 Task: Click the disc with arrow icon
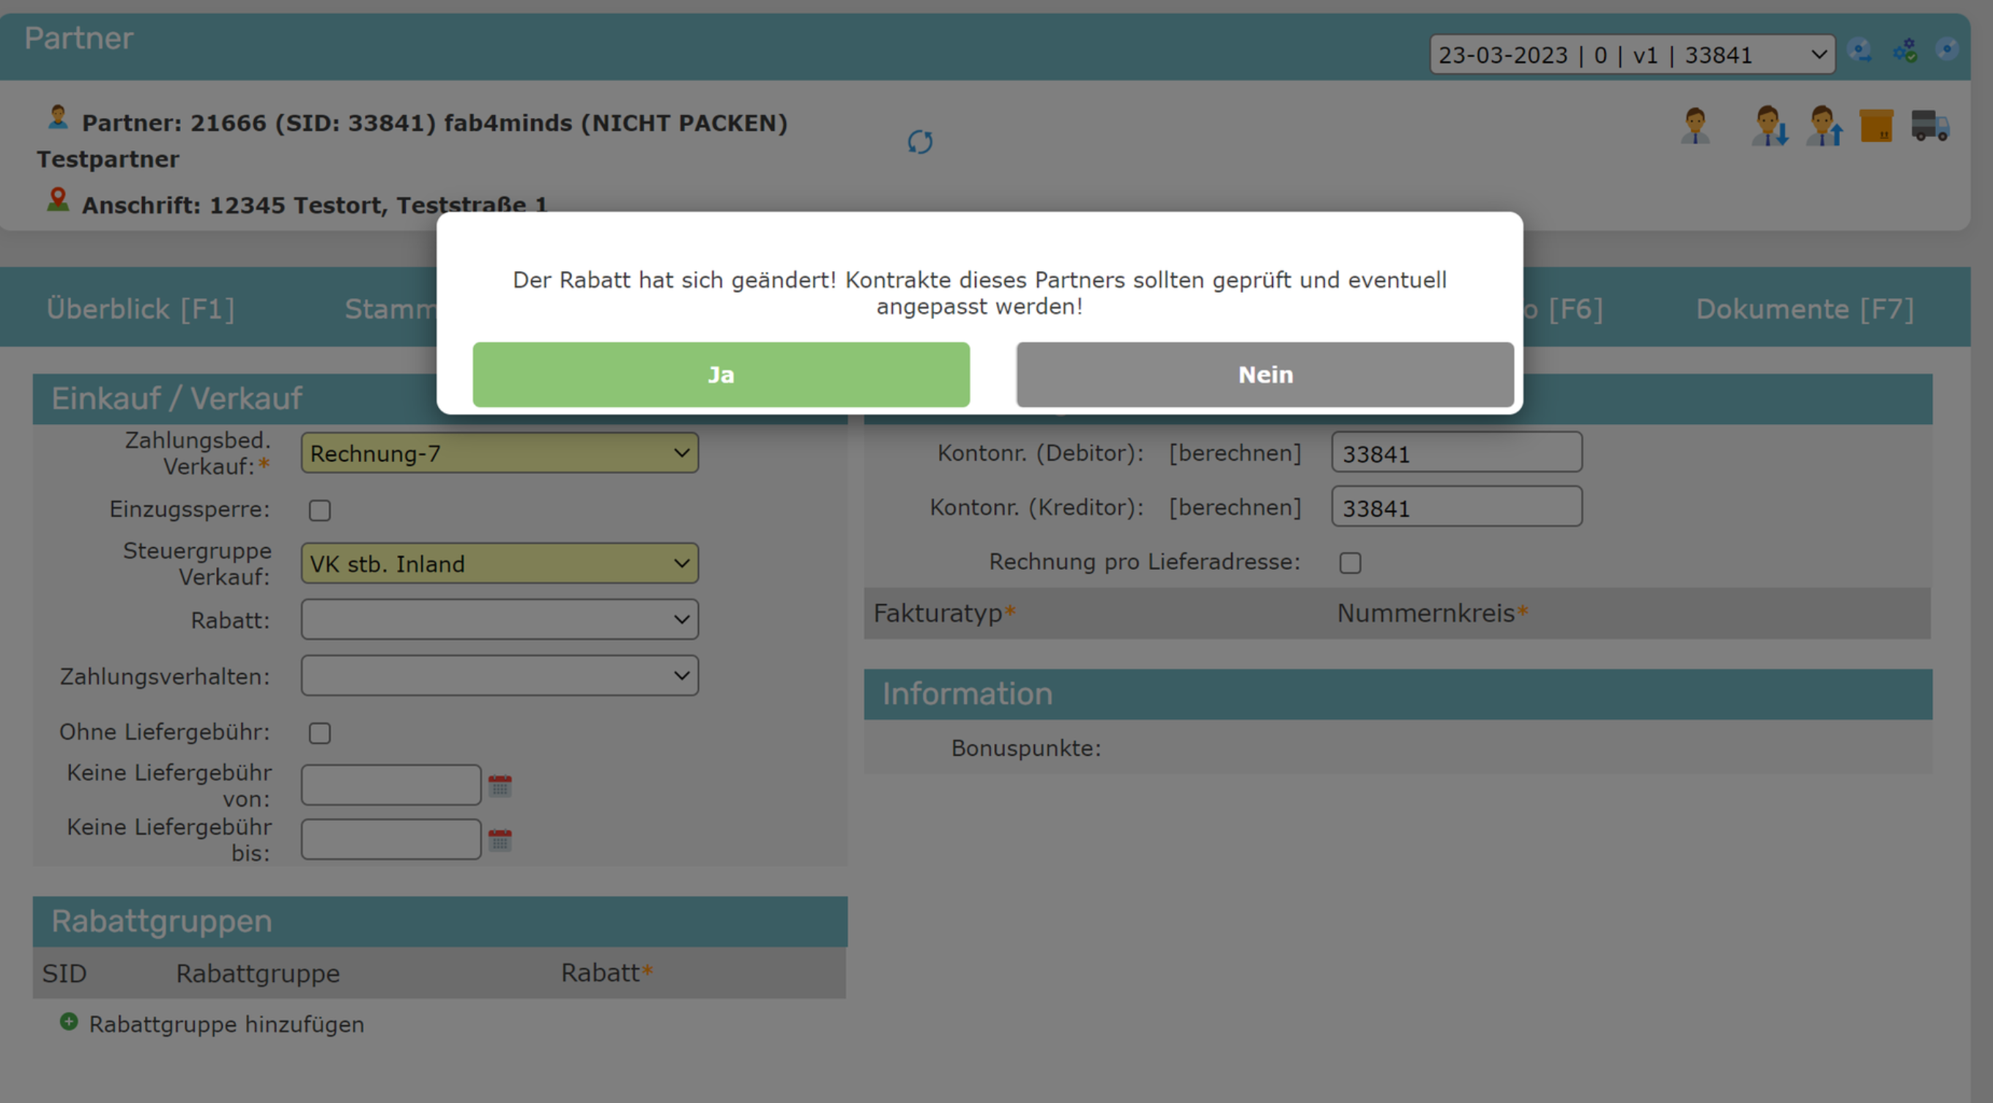click(1860, 51)
